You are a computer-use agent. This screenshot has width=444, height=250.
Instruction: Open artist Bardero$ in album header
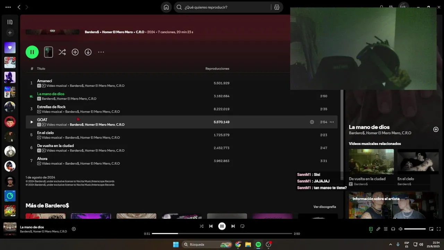pyautogui.click(x=92, y=32)
